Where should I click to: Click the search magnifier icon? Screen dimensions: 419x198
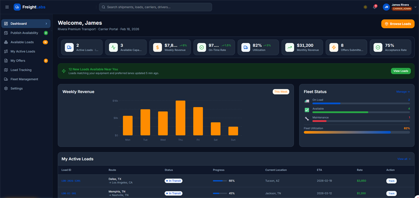tap(103, 7)
